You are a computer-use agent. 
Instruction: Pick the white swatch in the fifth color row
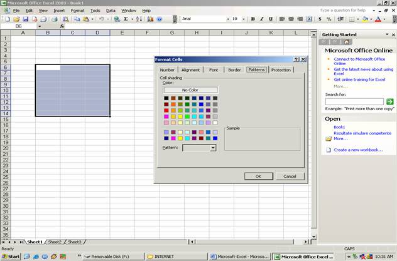(215, 123)
